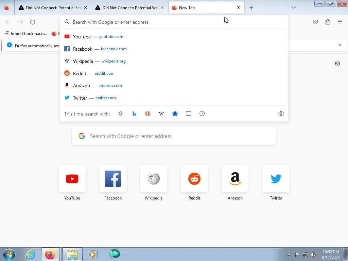Open Action Center flag icon
The width and height of the screenshot is (348, 261).
[297, 255]
